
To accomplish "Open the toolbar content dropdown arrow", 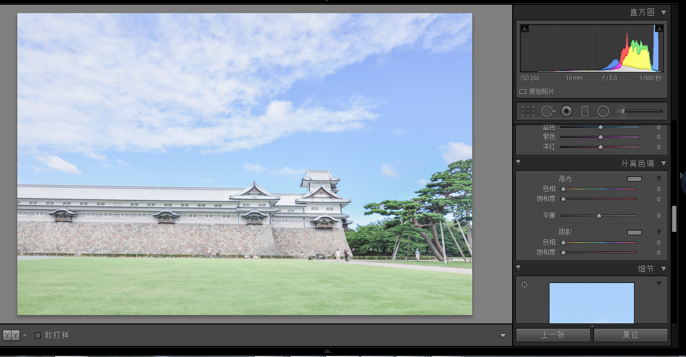I will click(x=503, y=335).
